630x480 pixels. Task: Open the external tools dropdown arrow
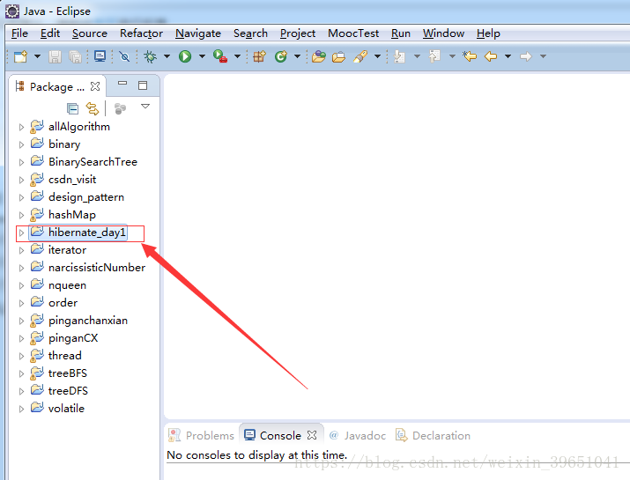click(x=237, y=56)
